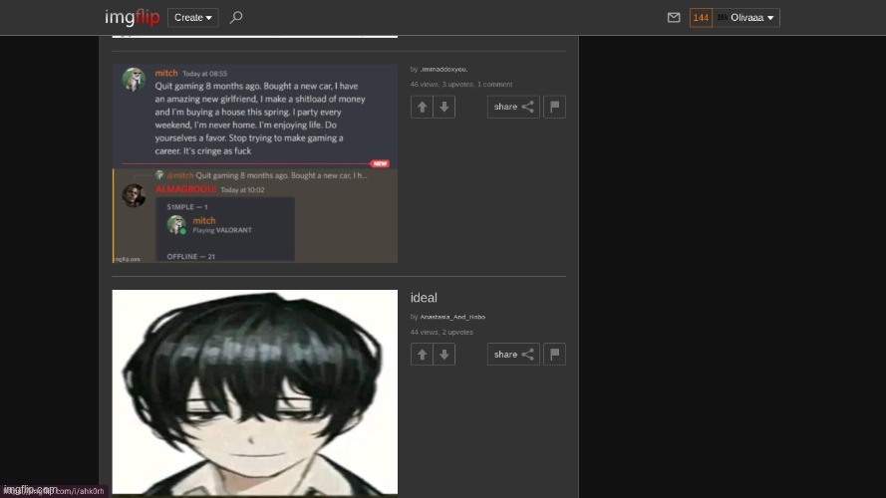Open the "ideal" post title
This screenshot has width=886, height=498.
[x=424, y=298]
